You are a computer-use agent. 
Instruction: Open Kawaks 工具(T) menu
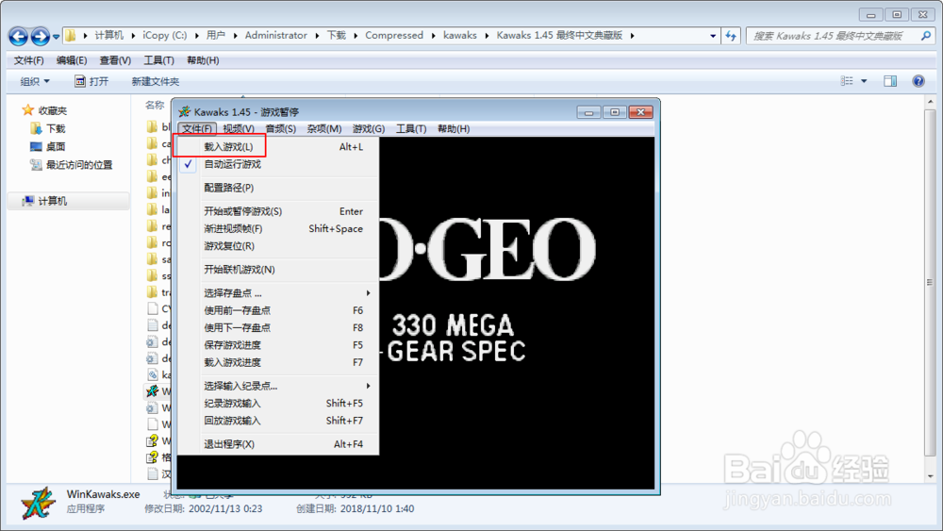click(411, 128)
